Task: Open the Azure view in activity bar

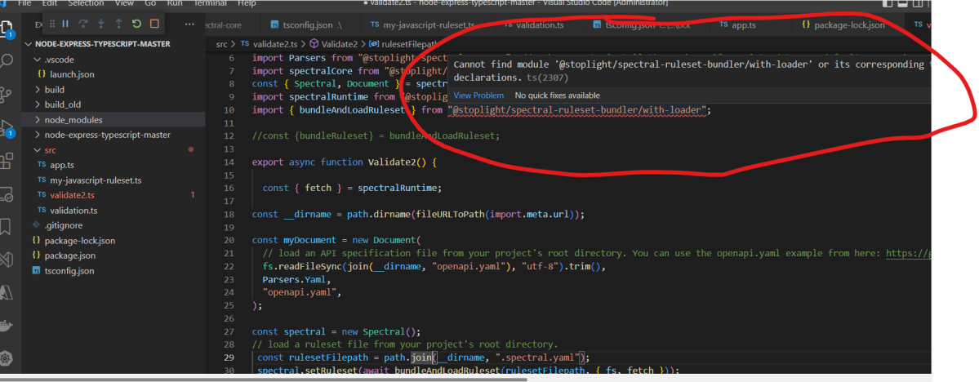Action: [7, 292]
